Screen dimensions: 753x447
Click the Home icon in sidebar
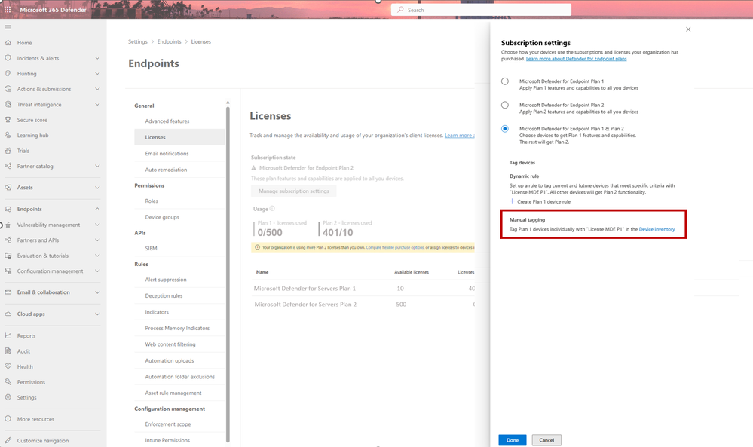[8, 43]
